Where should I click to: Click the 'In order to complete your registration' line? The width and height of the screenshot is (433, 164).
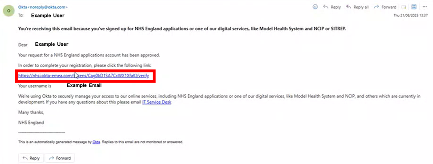(85, 65)
